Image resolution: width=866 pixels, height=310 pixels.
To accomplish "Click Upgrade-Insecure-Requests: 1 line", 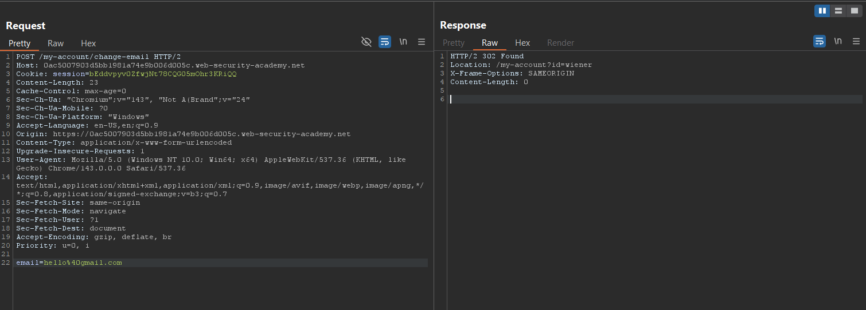I will coord(80,151).
